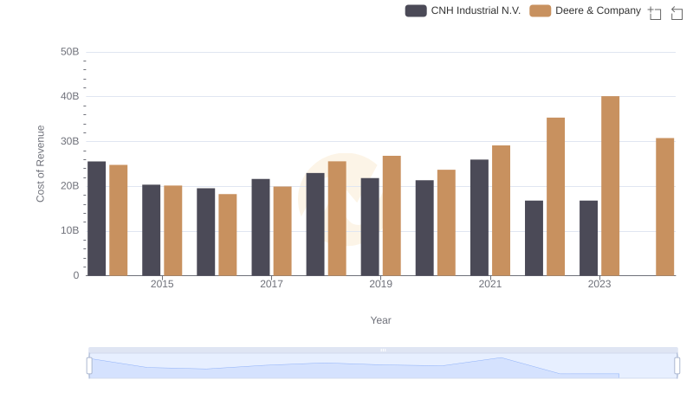Viewport: 693px width, 399px height.
Task: Click the '40B' y-axis label
Action: pos(70,96)
